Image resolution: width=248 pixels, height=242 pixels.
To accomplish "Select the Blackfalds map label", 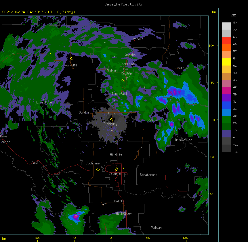I will (127, 64).
